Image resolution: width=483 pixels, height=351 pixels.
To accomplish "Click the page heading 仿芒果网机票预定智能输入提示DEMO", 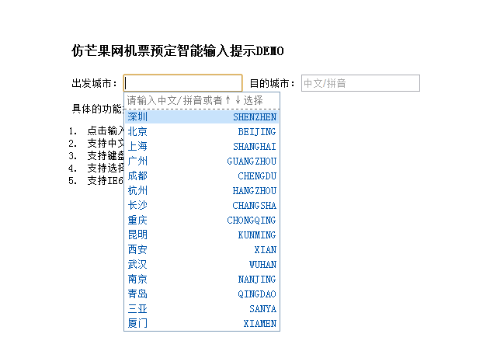I will [177, 50].
